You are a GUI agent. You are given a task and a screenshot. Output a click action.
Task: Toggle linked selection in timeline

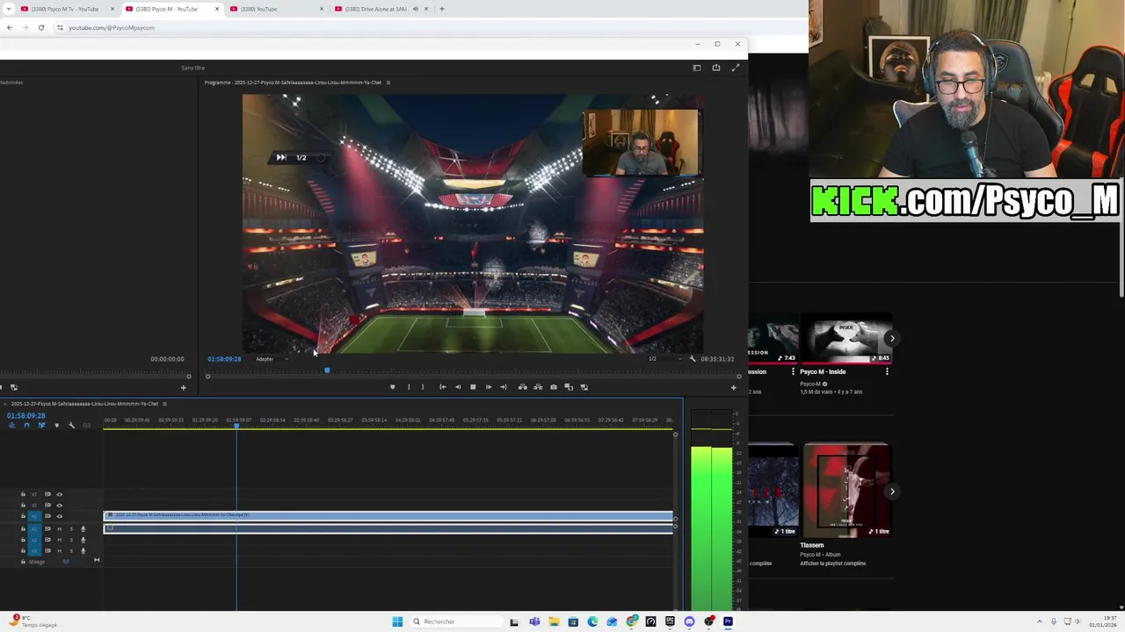41,426
